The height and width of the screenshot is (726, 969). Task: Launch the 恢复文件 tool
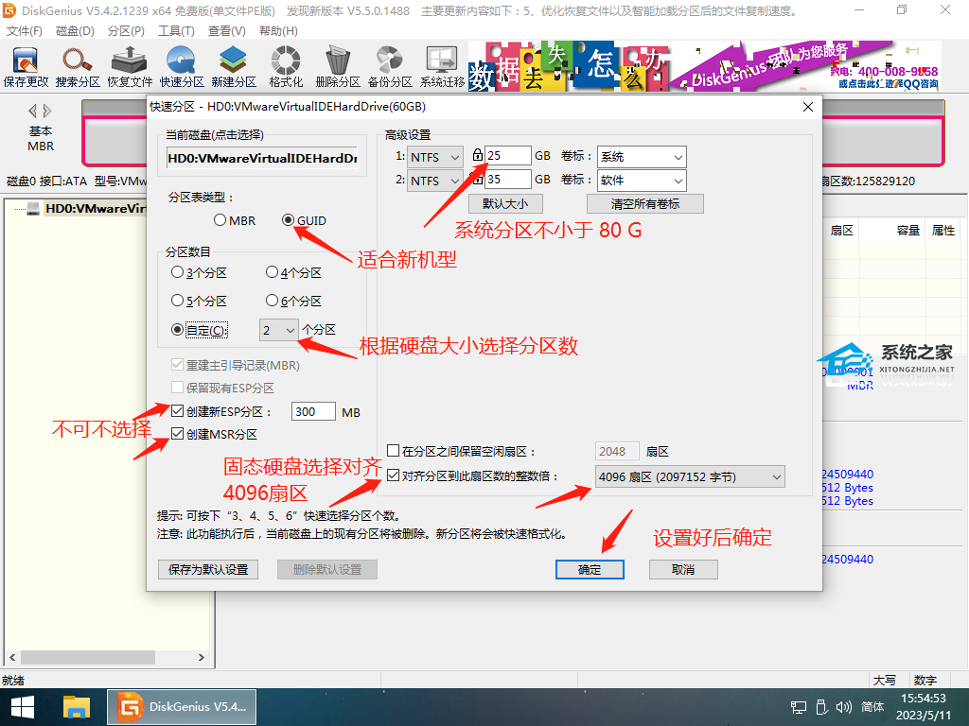(x=129, y=67)
